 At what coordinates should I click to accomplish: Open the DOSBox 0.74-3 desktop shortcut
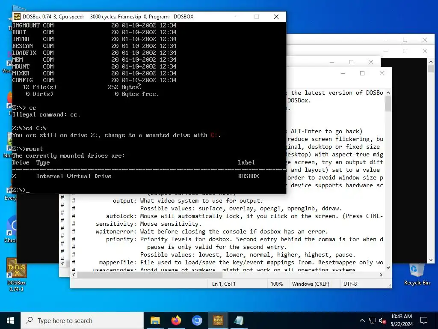pyautogui.click(x=16, y=275)
